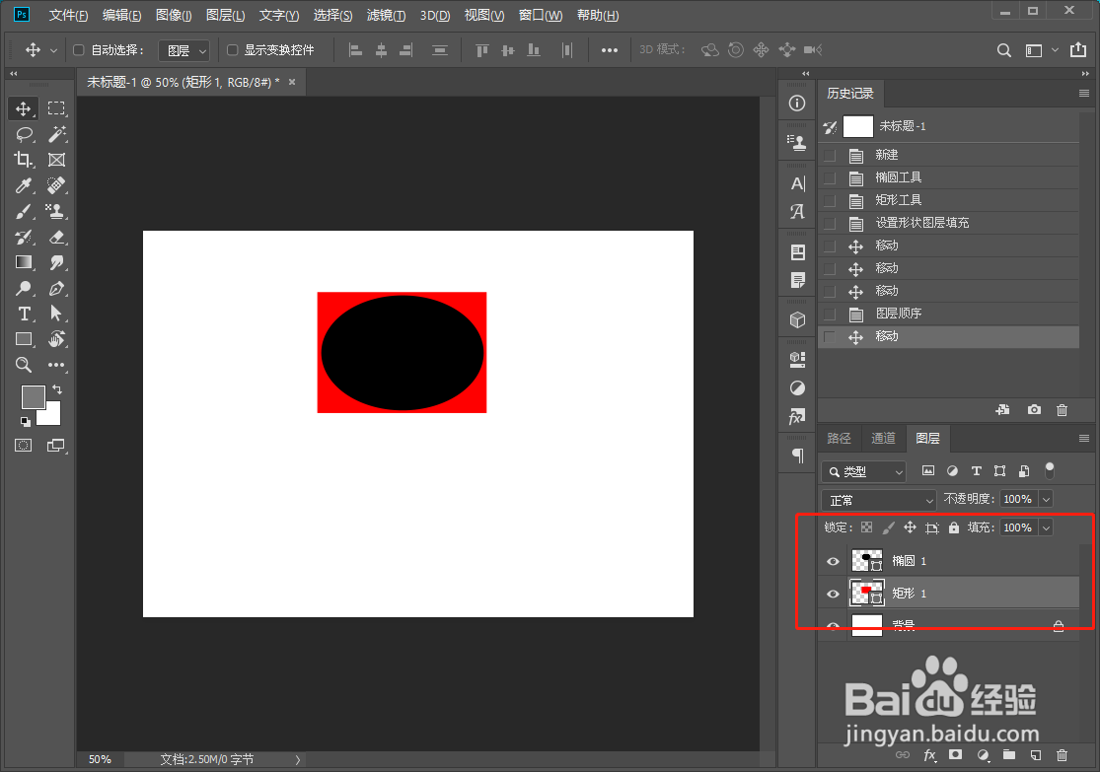Select the Rectangular Marquee tool
Viewport: 1100px width, 772px height.
[x=56, y=108]
